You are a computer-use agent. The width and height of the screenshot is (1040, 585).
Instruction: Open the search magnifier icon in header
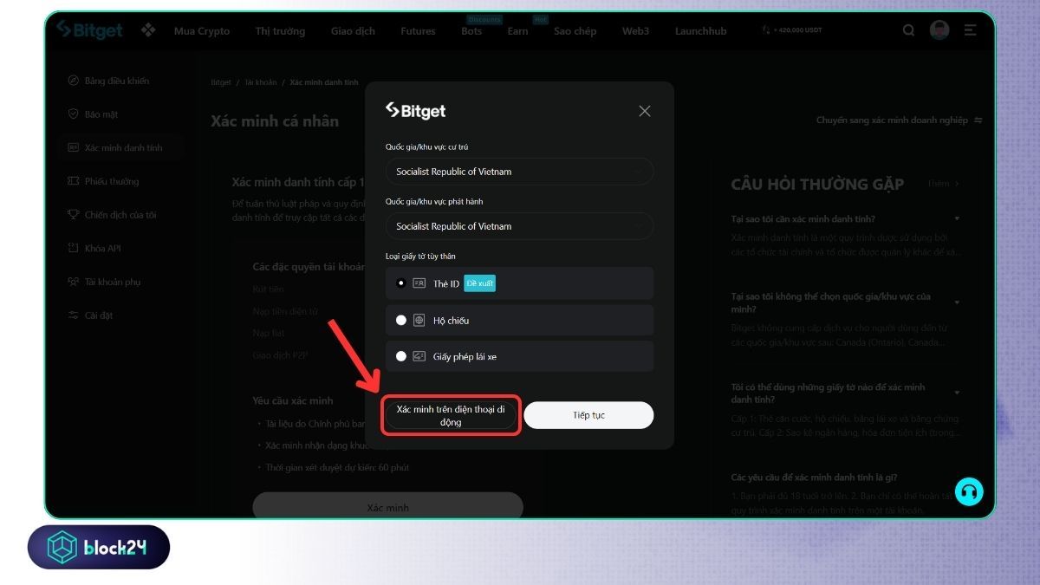[x=908, y=30]
